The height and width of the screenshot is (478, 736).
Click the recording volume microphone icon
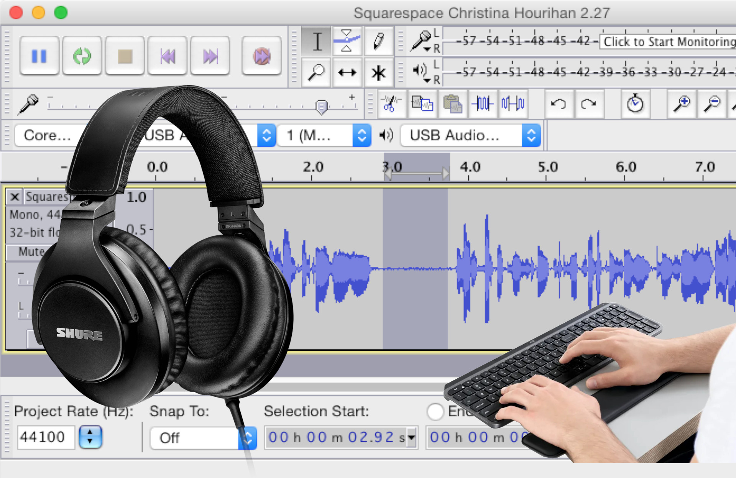tap(28, 104)
